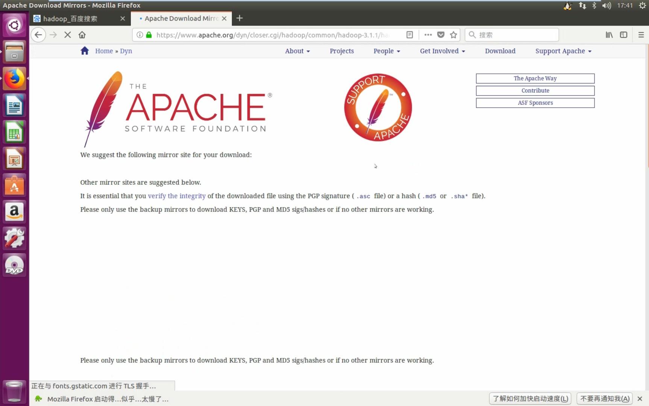Screen dimensions: 649x406
Task: Open the volume indicator in system tray
Action: (x=606, y=6)
